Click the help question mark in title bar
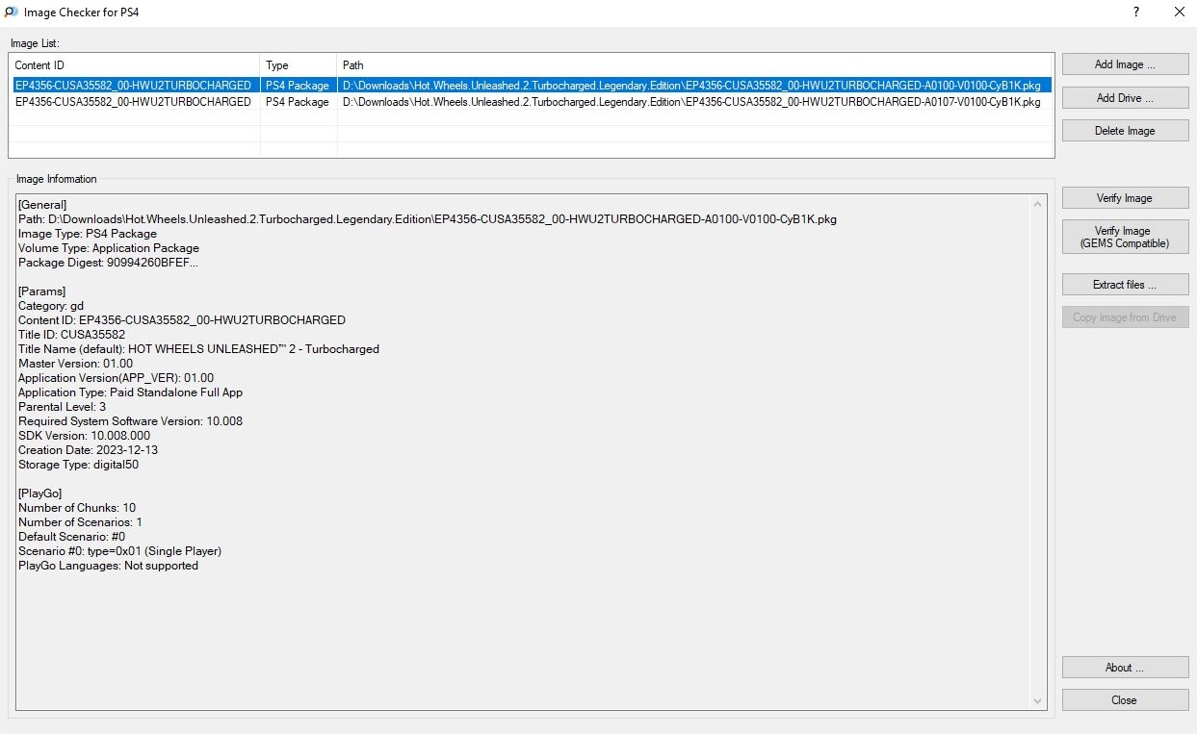Viewport: 1197px width, 734px height. coord(1136,13)
